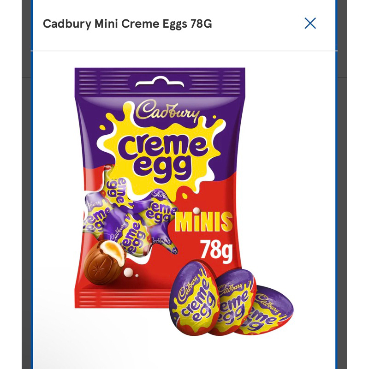Click the bitten chocolate egg with fondant
This screenshot has width=369, height=369.
click(105, 262)
